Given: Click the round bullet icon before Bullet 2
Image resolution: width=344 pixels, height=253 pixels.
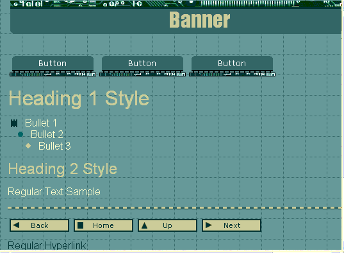Looking at the screenshot, I should [x=20, y=134].
